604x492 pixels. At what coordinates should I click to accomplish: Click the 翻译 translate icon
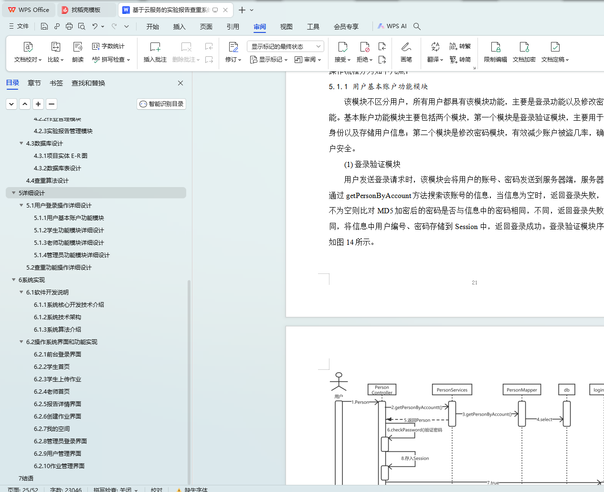coord(435,47)
